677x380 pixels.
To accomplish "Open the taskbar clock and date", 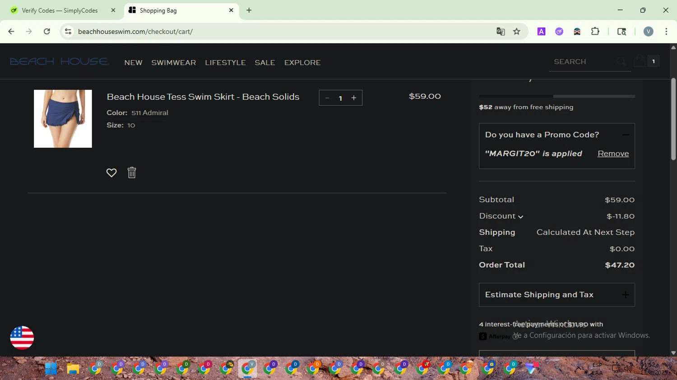I will [654, 369].
